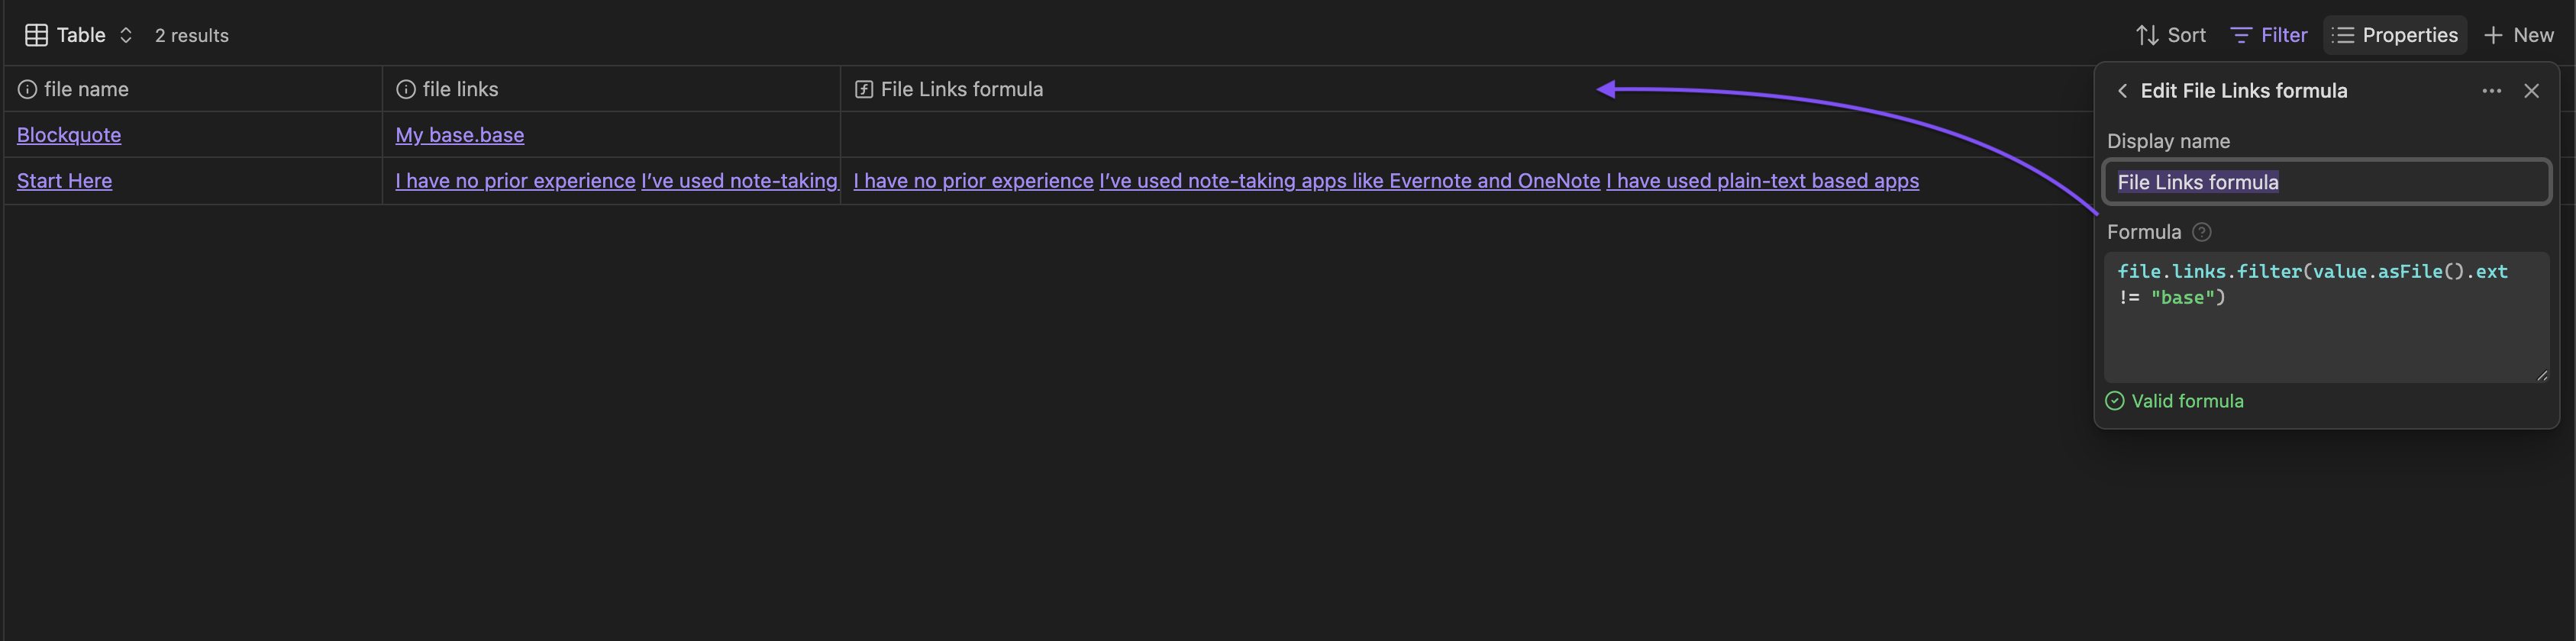This screenshot has height=641, width=2576.
Task: Open the three-dots more options menu
Action: pos(2491,91)
